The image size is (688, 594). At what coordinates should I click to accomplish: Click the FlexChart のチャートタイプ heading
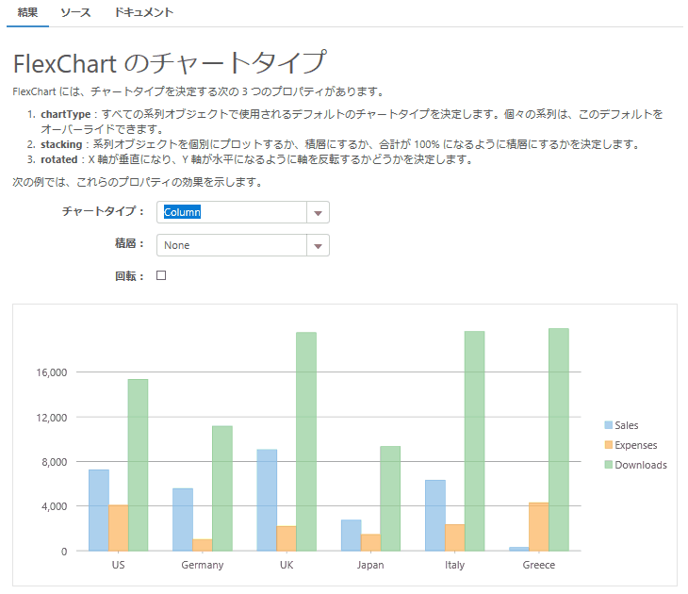(x=171, y=63)
